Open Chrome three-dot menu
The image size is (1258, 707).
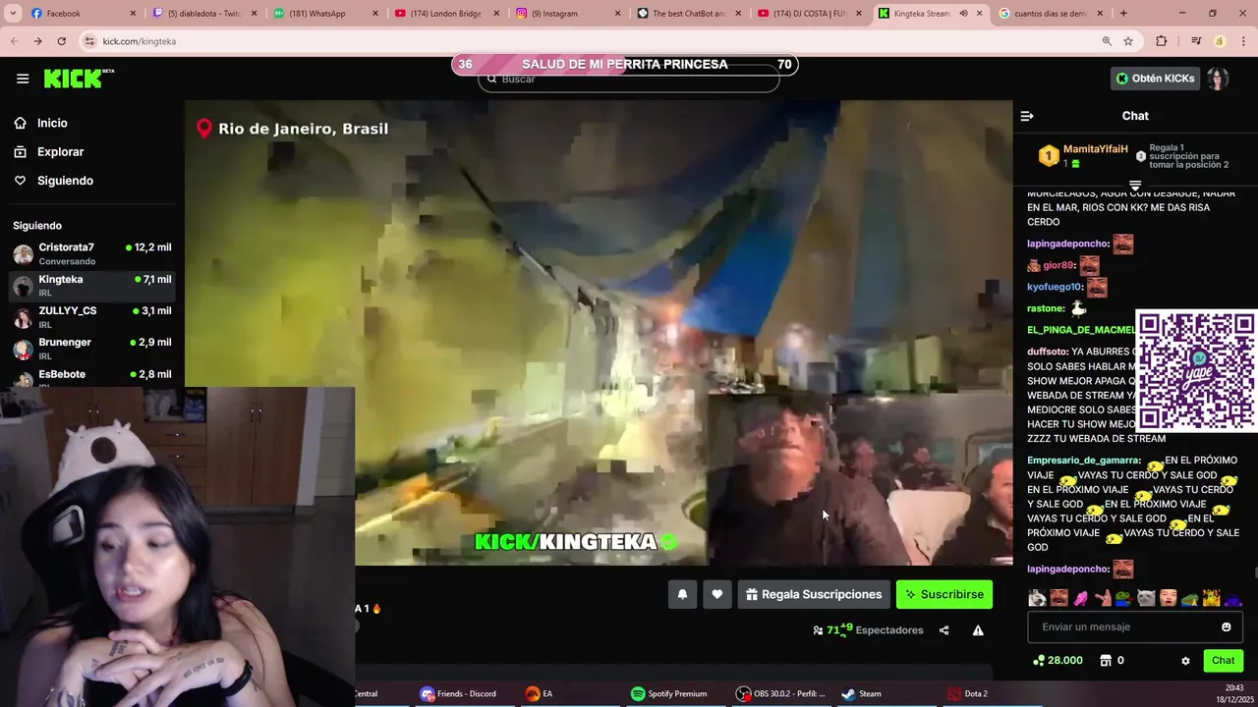coord(1243,41)
